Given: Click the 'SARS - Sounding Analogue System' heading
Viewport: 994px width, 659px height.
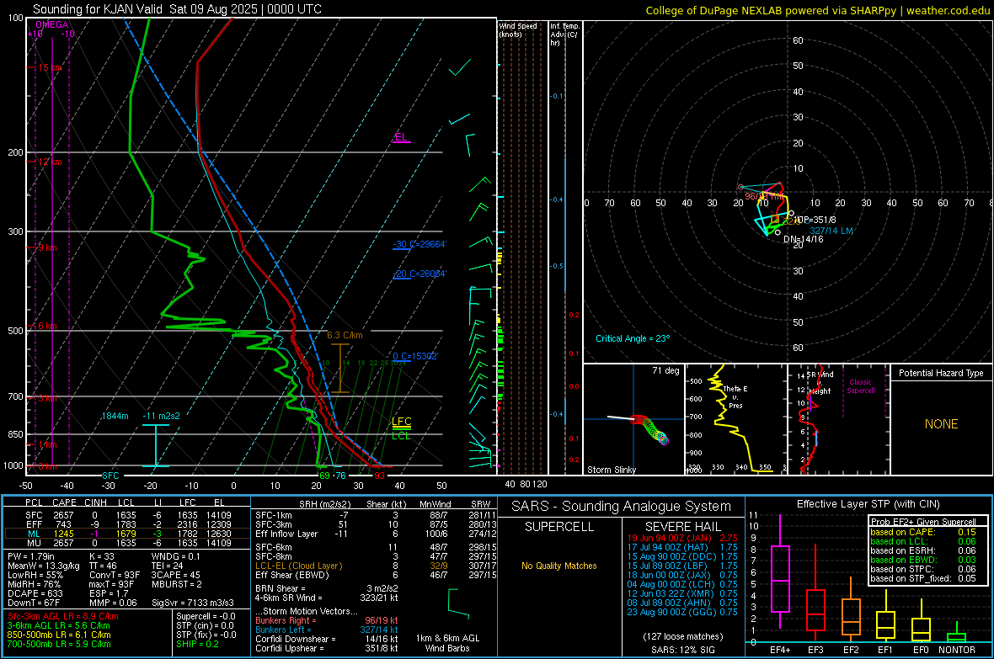Looking at the screenshot, I should (622, 507).
